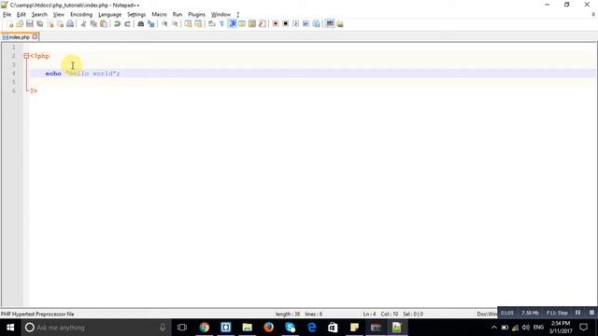Open the Replace dialog icon
598x336 pixels.
[x=151, y=24]
